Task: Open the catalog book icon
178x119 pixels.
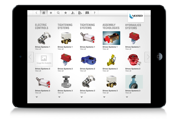Action: [x=87, y=13]
